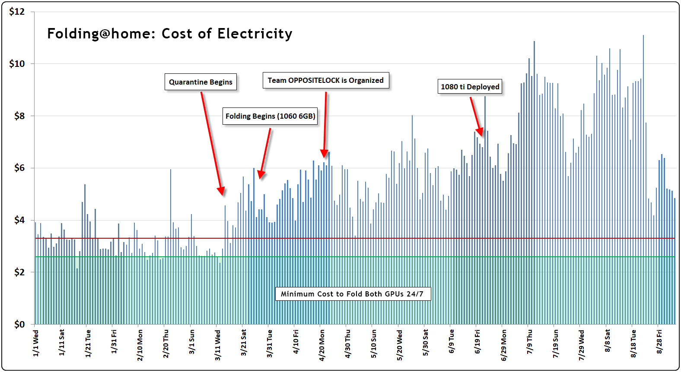Click the chart title "Folding@home: Cost of Electricity"
Image resolution: width=681 pixels, height=372 pixels.
click(170, 34)
